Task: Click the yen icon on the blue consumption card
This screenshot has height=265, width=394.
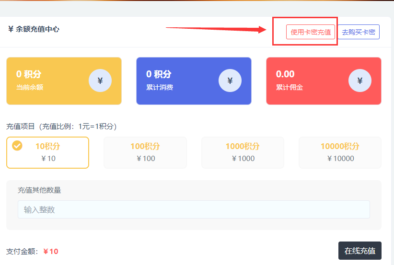Action: [230, 81]
